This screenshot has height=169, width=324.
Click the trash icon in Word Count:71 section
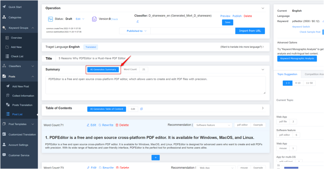tap(117, 125)
